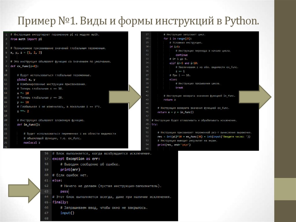The width and height of the screenshot is (296, 222).
Task: Click the 'continue' keyword on line 32
Action: click(182, 55)
